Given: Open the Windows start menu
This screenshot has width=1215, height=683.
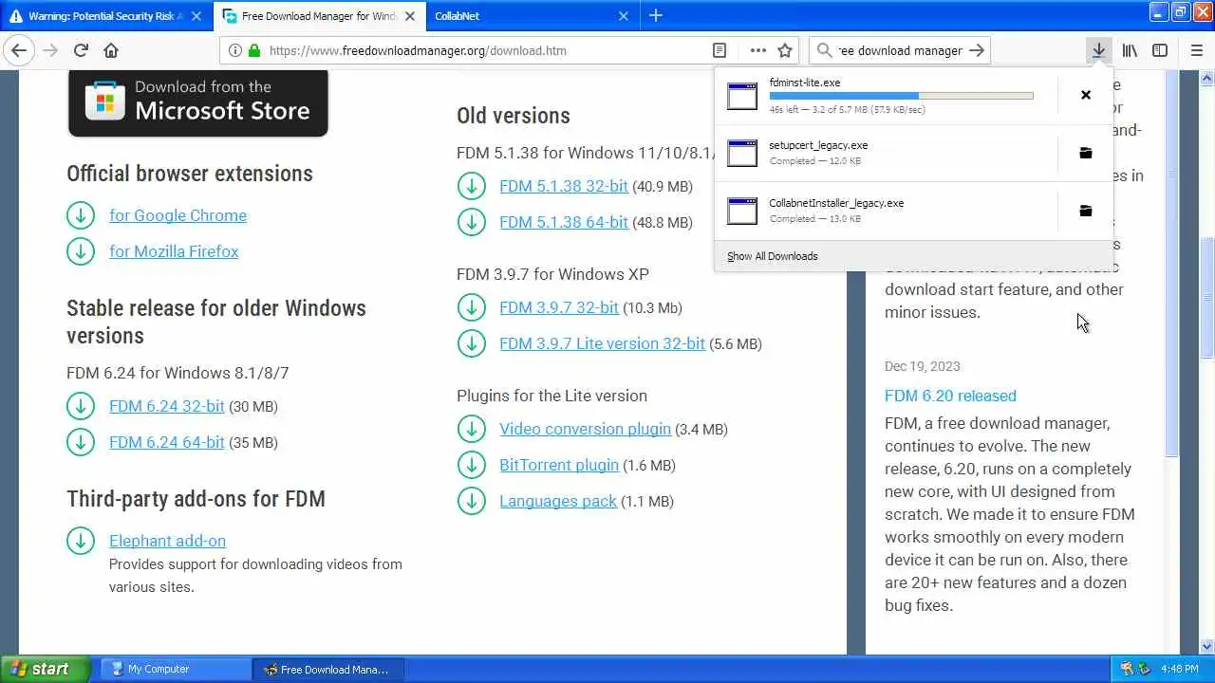Looking at the screenshot, I should click(x=45, y=669).
